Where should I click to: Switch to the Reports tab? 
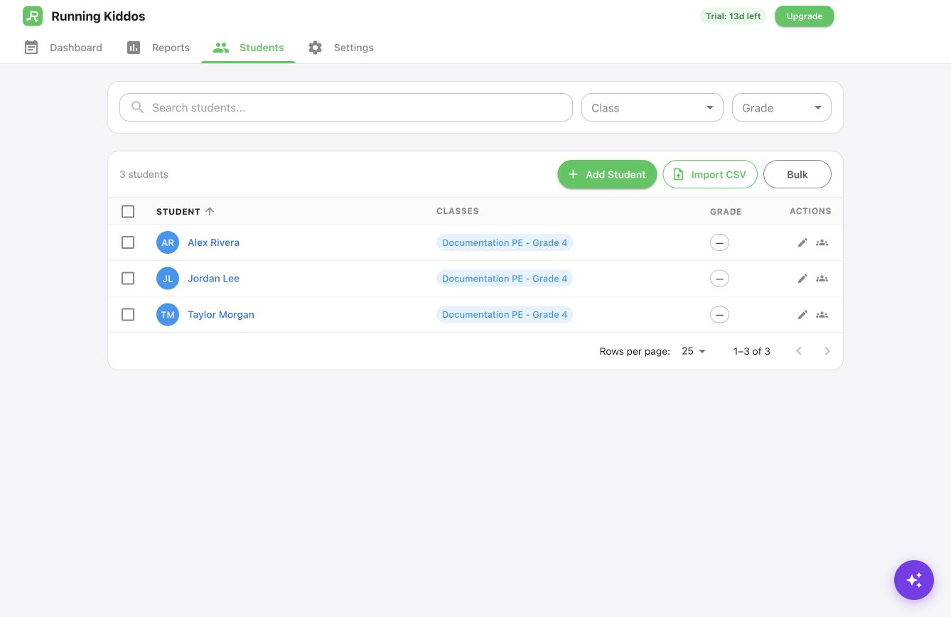point(158,48)
